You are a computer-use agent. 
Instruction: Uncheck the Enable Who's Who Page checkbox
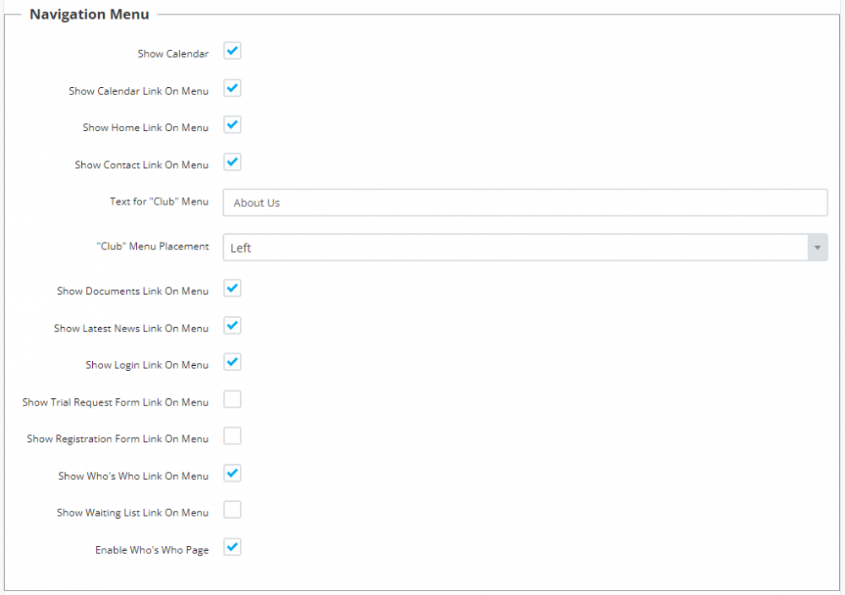point(232,548)
